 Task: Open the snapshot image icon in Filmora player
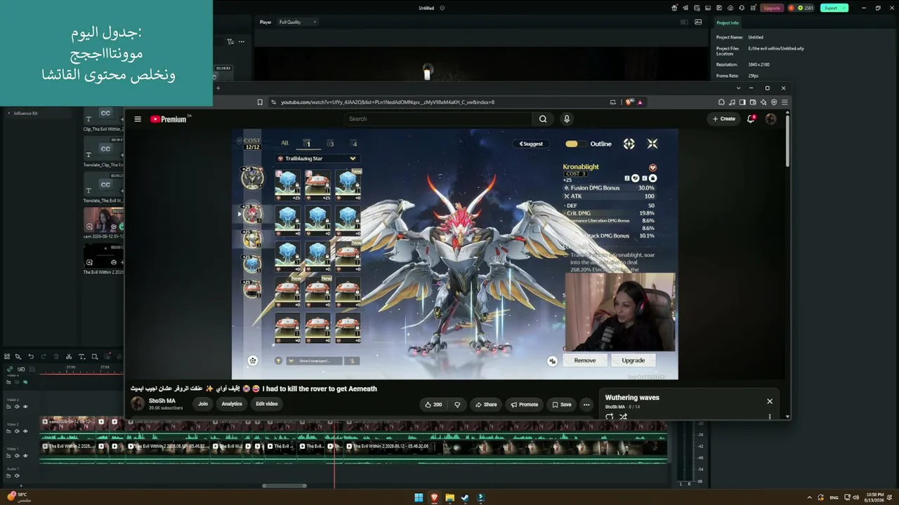(698, 22)
